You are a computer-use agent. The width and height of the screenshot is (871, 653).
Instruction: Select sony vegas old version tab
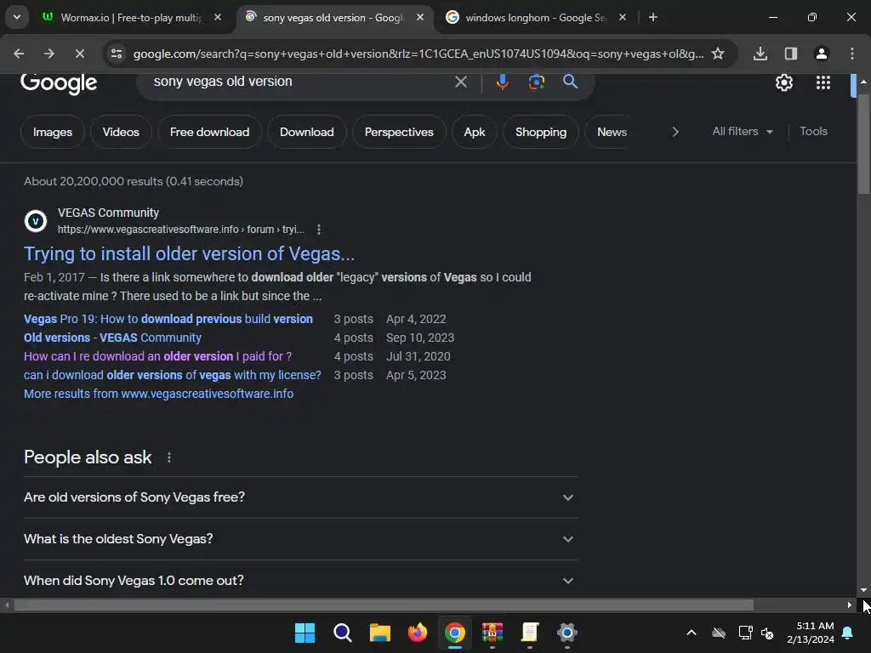(x=333, y=18)
